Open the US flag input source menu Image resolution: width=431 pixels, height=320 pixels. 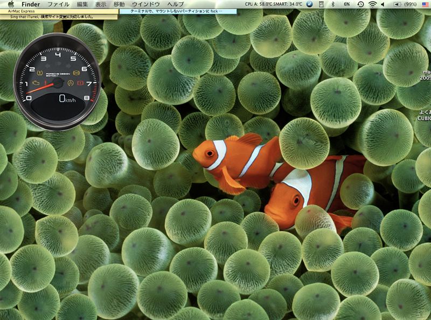pyautogui.click(x=425, y=4)
